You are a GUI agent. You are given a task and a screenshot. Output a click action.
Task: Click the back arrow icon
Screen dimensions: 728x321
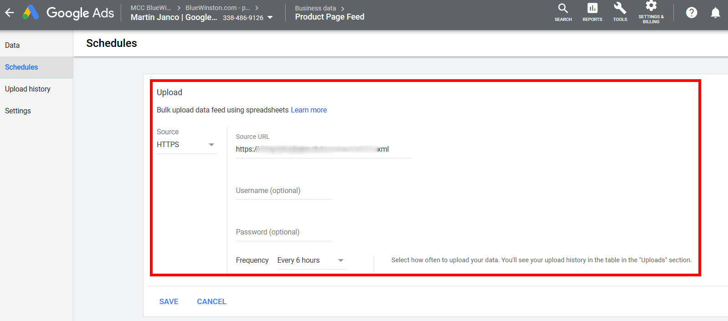click(10, 13)
